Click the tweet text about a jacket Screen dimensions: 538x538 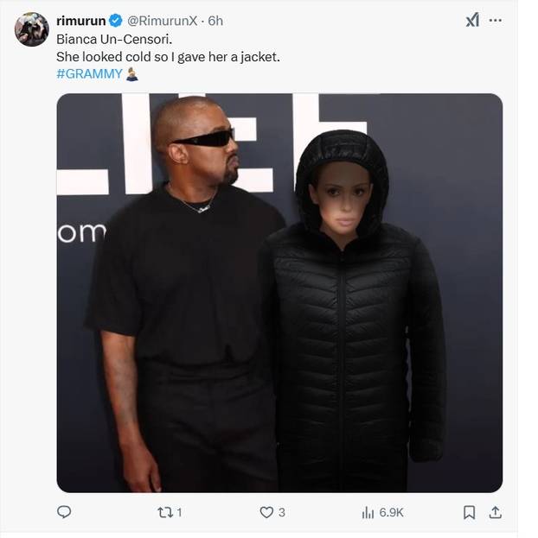click(168, 57)
